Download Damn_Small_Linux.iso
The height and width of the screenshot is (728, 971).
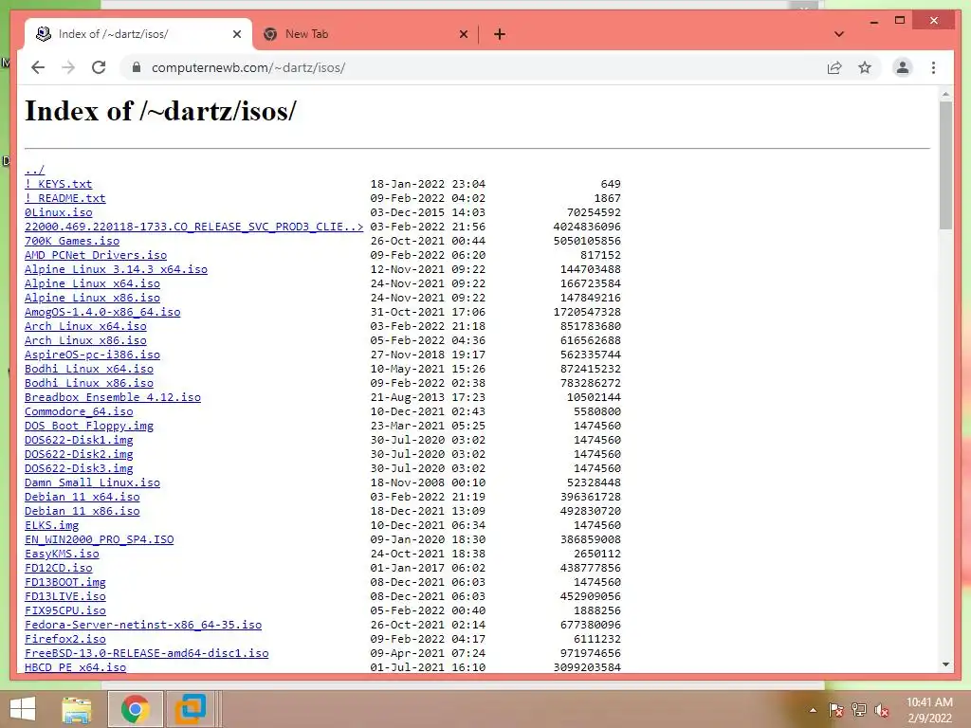[x=92, y=482]
